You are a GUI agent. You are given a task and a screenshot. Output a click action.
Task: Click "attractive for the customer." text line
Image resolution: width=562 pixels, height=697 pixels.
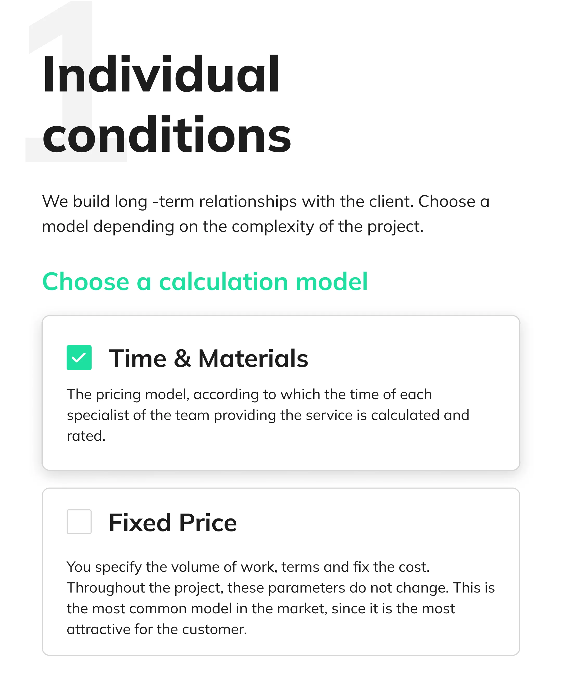click(x=157, y=629)
